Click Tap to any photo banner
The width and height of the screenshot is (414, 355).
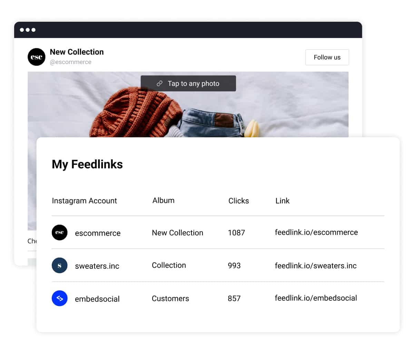pyautogui.click(x=188, y=83)
